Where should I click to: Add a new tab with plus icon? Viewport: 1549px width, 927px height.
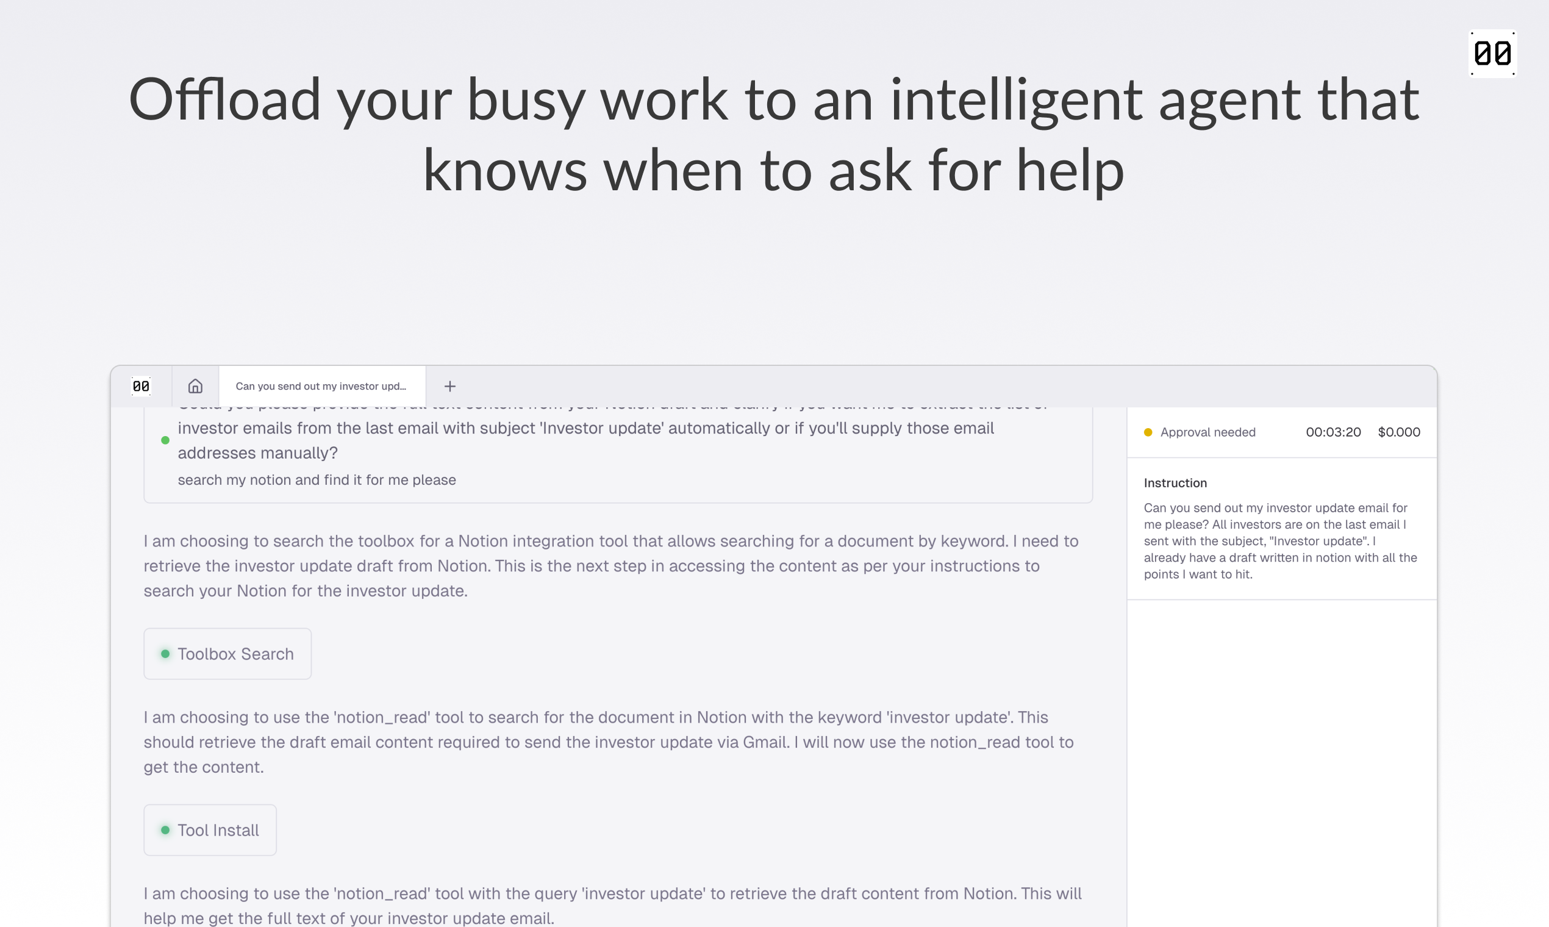coord(449,386)
